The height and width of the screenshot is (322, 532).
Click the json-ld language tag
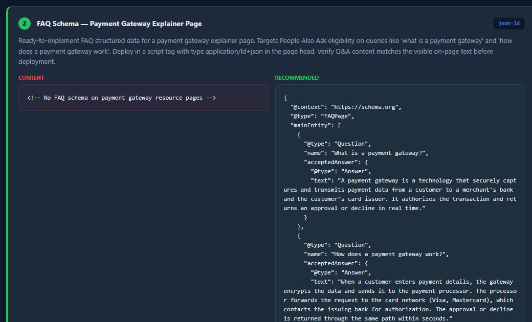click(508, 24)
